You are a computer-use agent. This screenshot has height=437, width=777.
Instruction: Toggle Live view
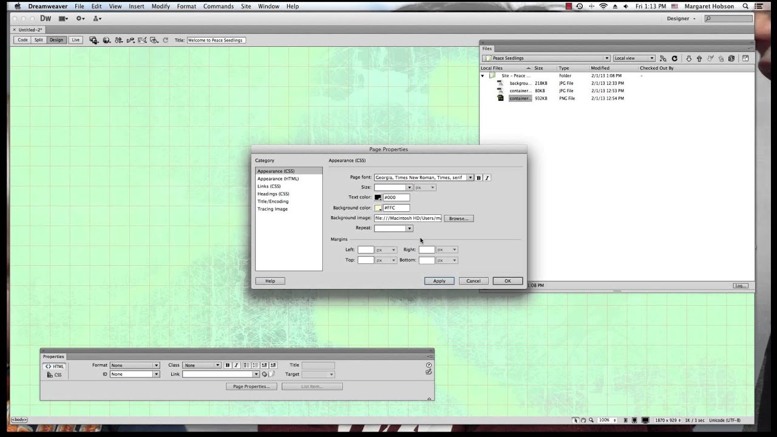75,40
